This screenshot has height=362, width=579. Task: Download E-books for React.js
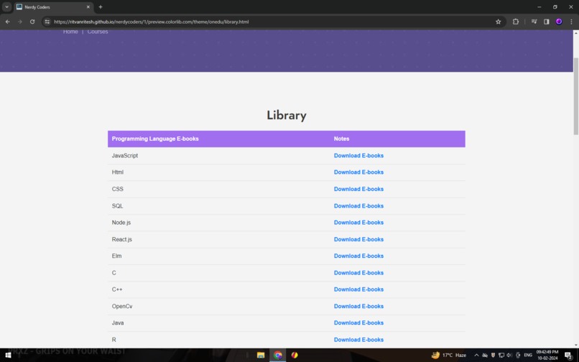tap(358, 239)
